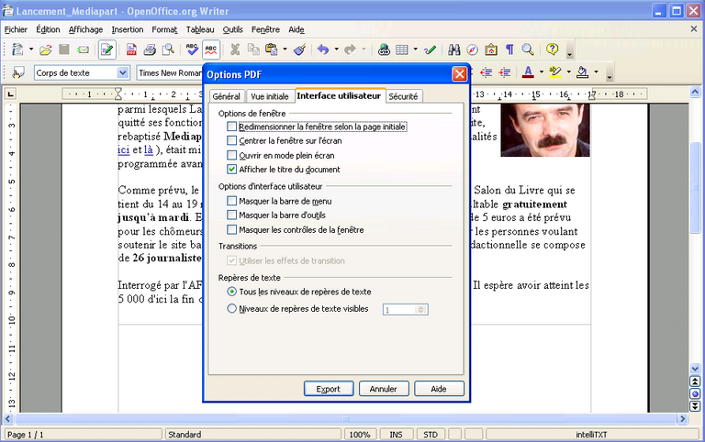Viewport: 705px width, 442px height.
Task: Click the Zoom magnifier icon
Action: [x=528, y=50]
